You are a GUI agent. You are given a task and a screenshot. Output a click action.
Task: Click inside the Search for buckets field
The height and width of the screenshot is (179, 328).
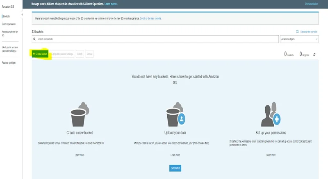(x=155, y=39)
